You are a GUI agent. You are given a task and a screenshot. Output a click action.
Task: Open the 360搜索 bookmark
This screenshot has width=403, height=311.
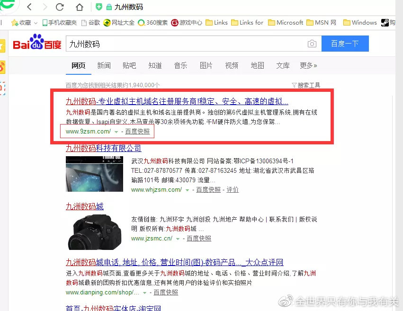tap(152, 22)
